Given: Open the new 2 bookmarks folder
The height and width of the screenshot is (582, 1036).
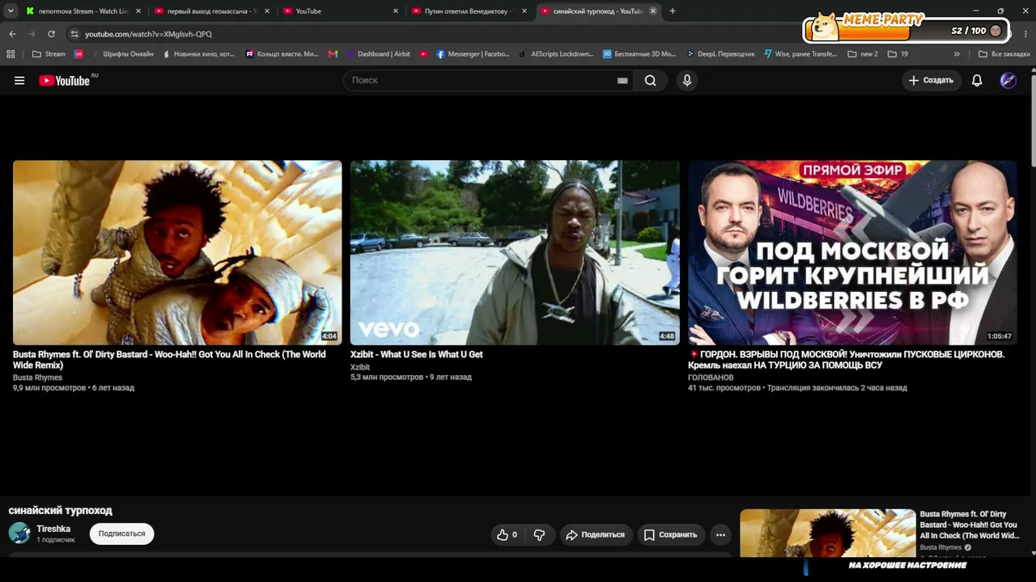Looking at the screenshot, I should (863, 54).
